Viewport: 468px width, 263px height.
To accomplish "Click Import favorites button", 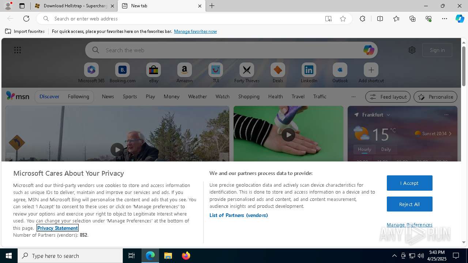I will 25,31.
